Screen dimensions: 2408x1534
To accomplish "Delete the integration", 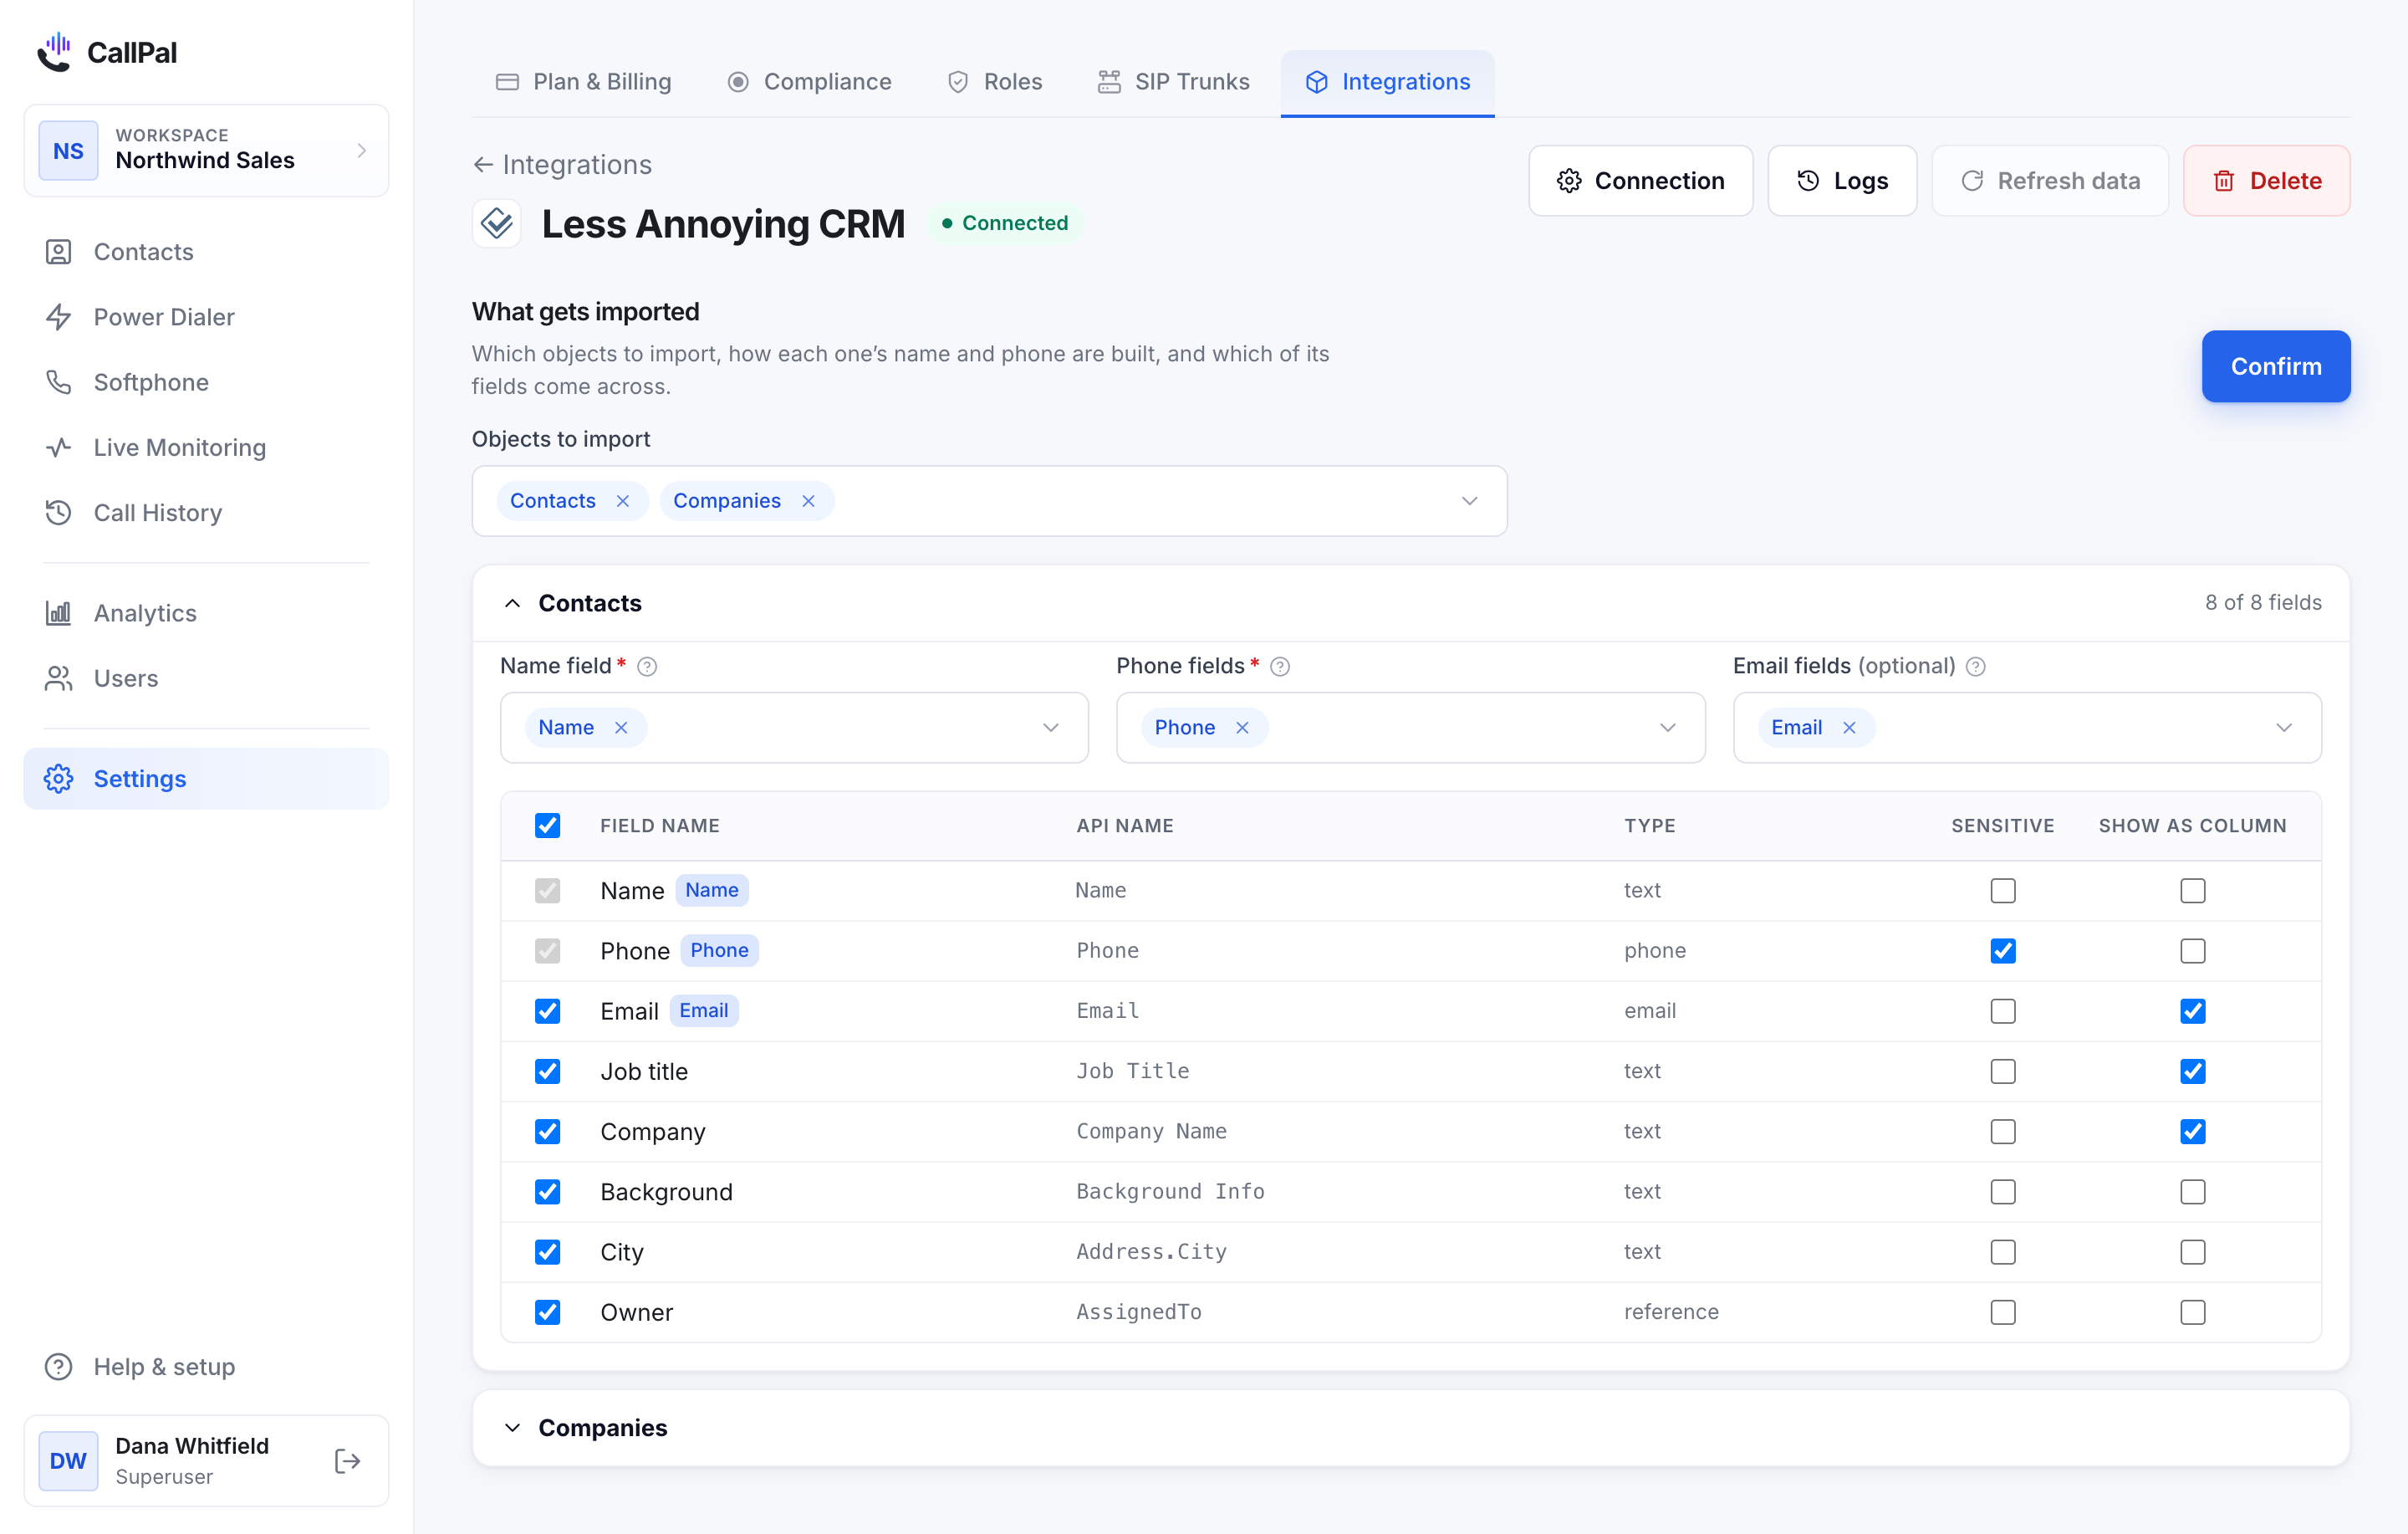I will click(2267, 182).
